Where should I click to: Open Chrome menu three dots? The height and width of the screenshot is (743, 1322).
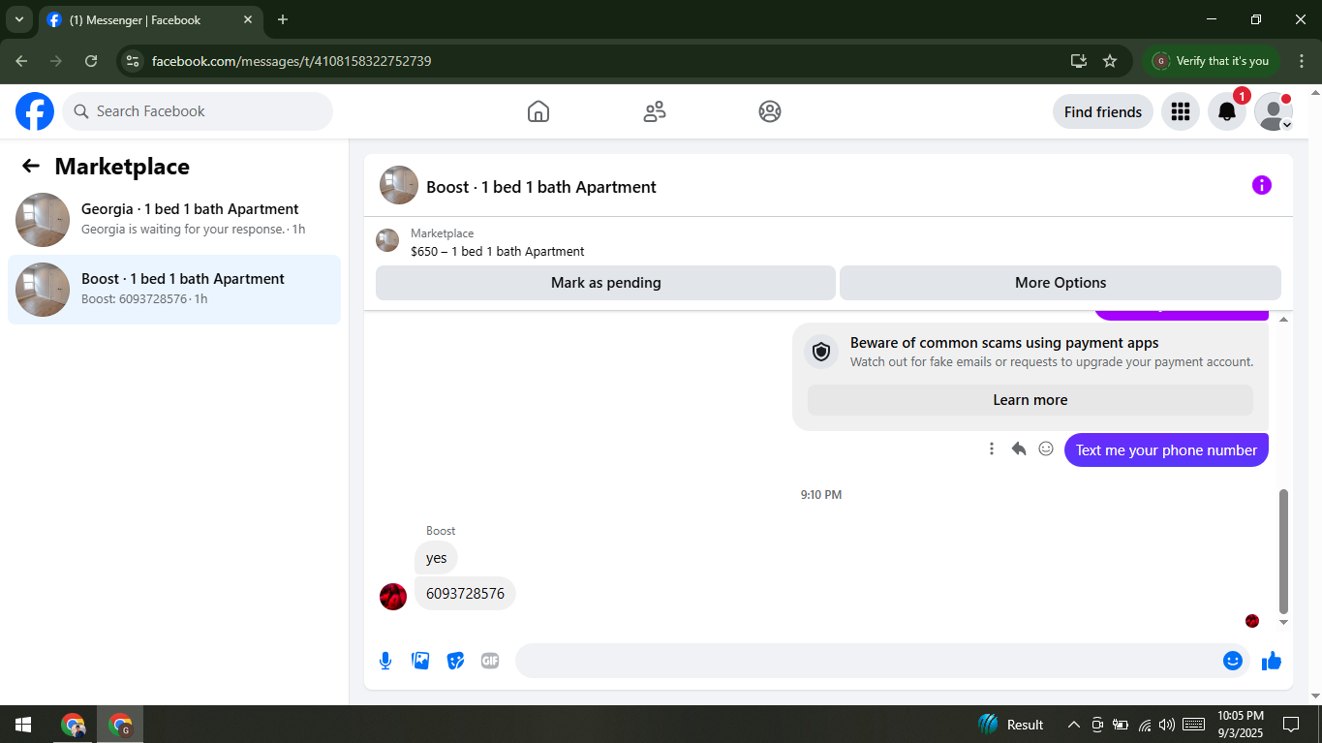[x=1300, y=61]
